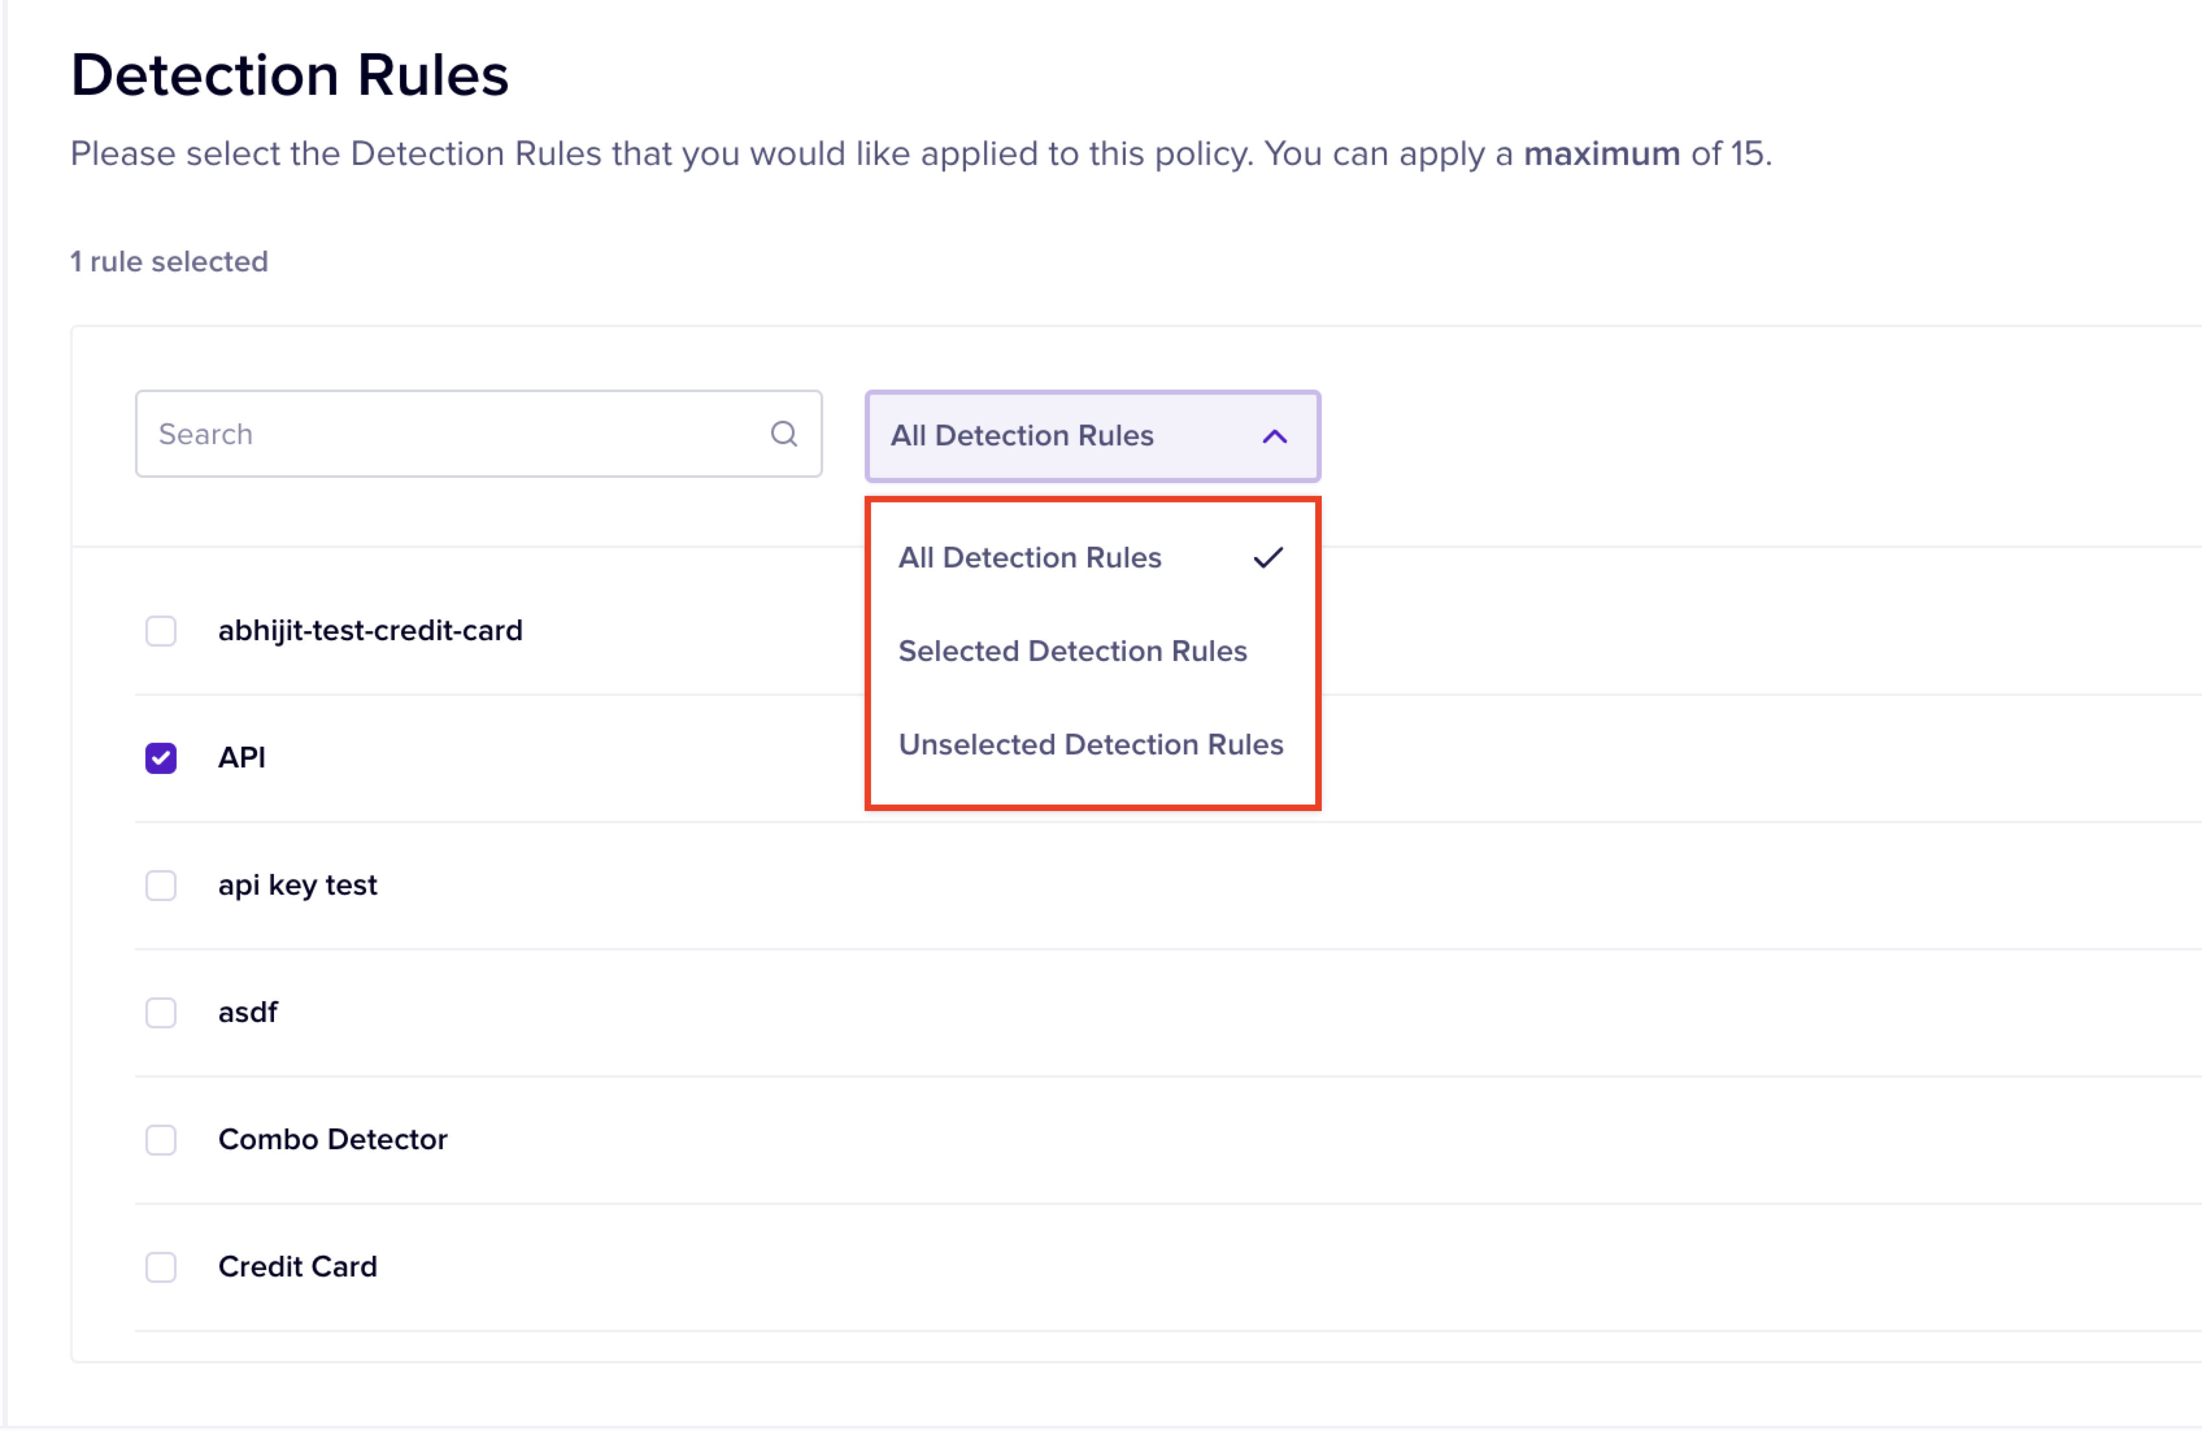Image resolution: width=2202 pixels, height=1431 pixels.
Task: Enable the abhijit-test-credit-card rule checkbox
Action: click(x=161, y=631)
